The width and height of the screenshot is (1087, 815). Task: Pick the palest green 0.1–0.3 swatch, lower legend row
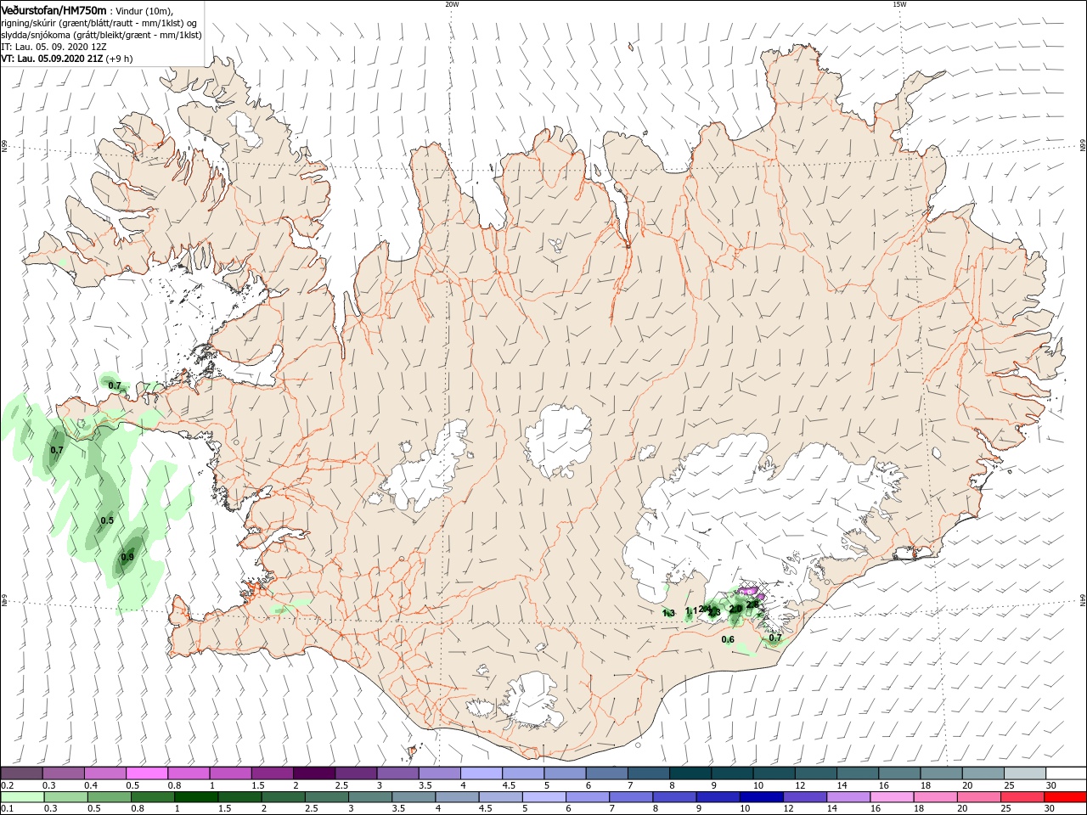(x=22, y=797)
